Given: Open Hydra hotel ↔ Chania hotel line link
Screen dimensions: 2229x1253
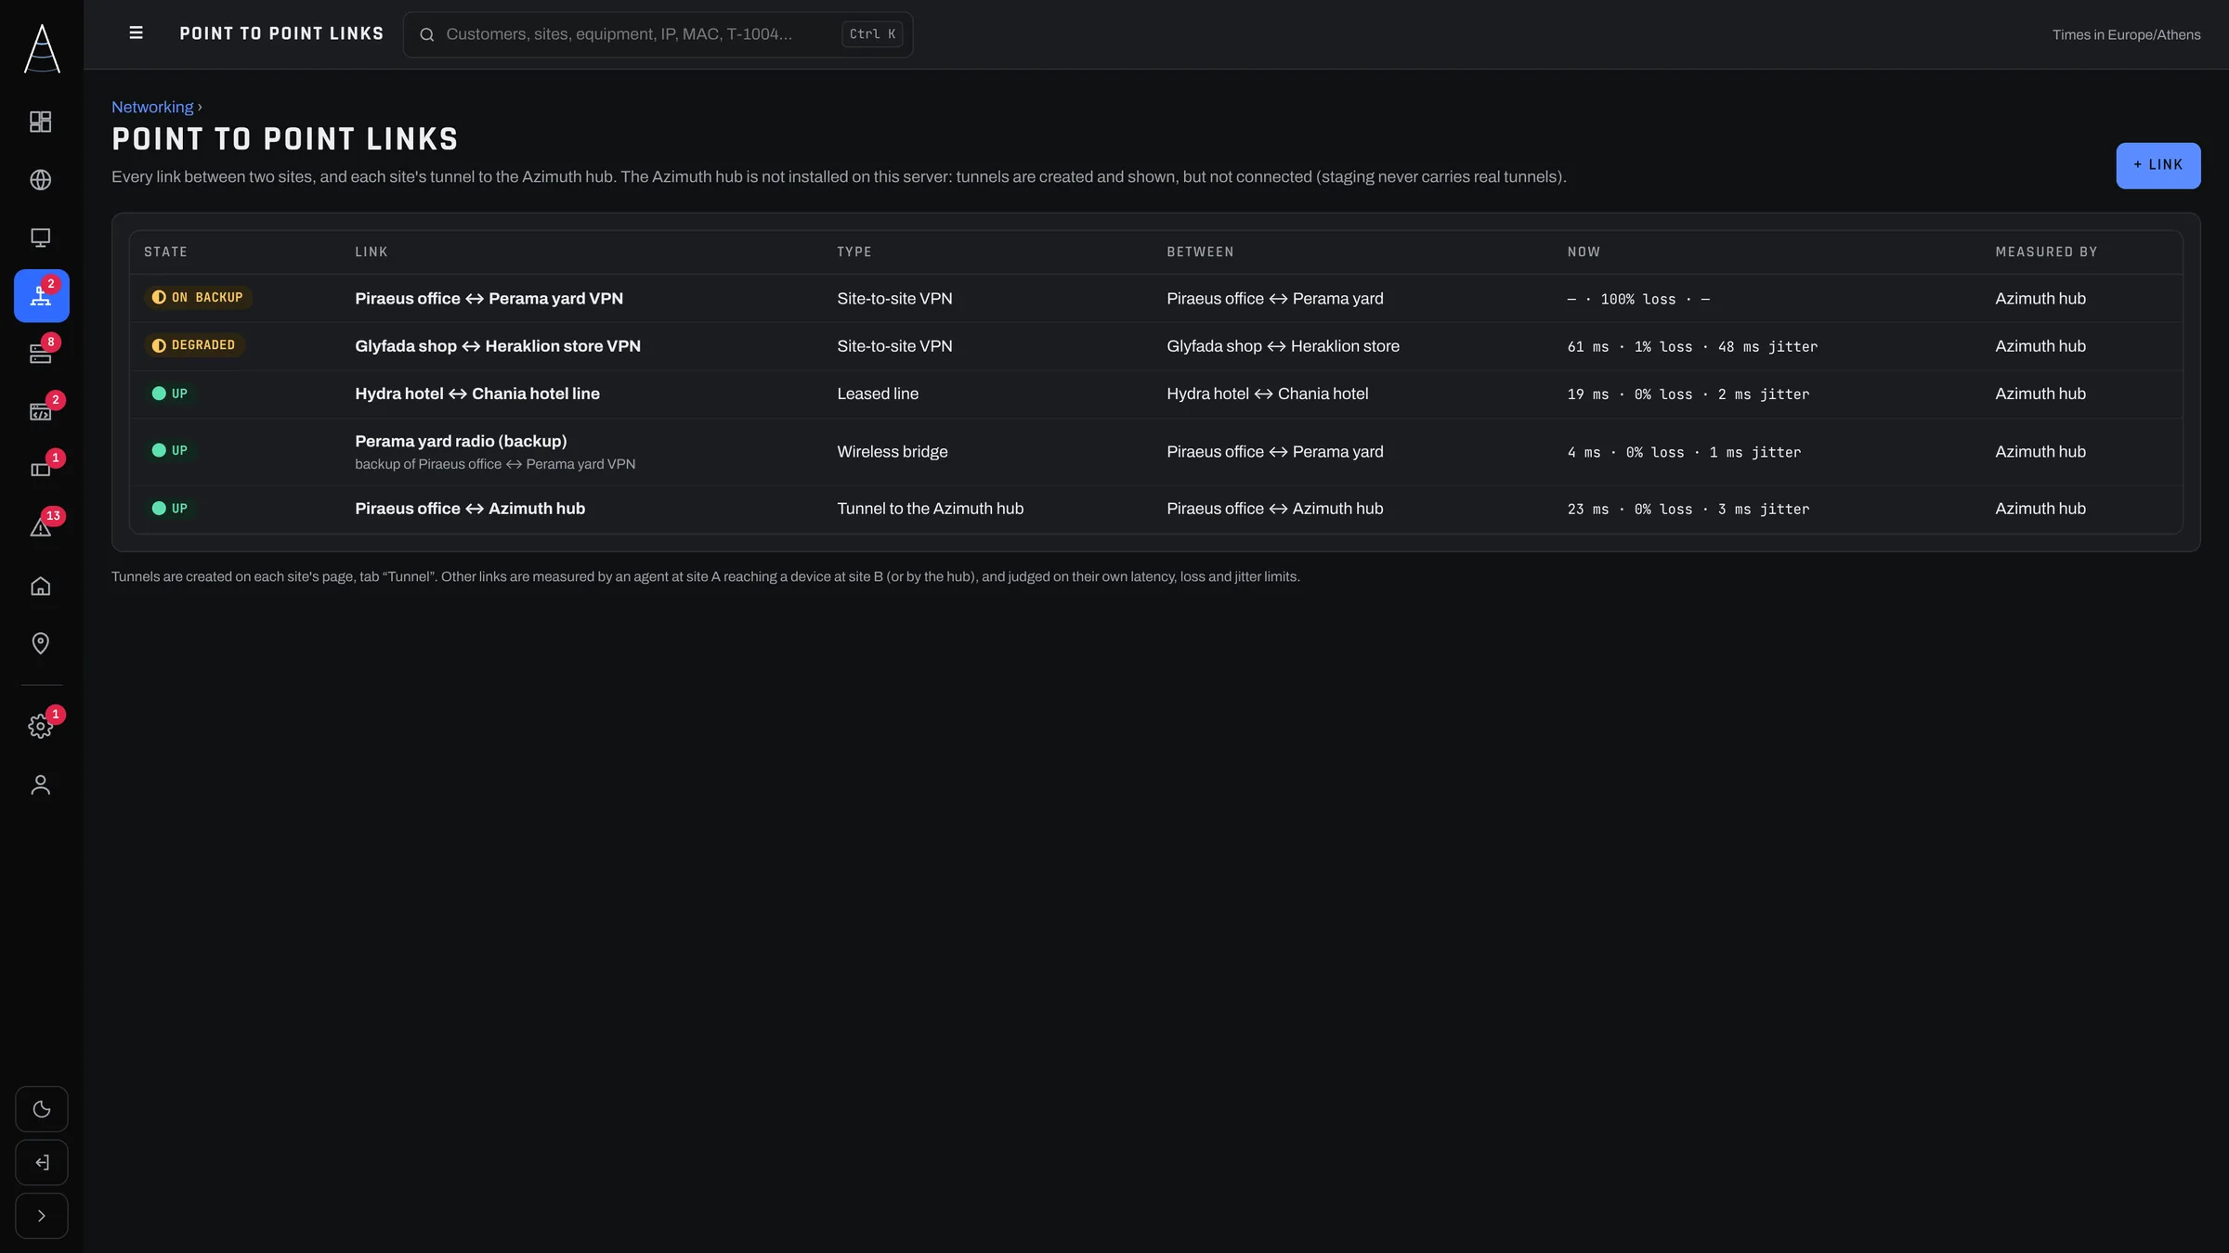Looking at the screenshot, I should [x=477, y=394].
